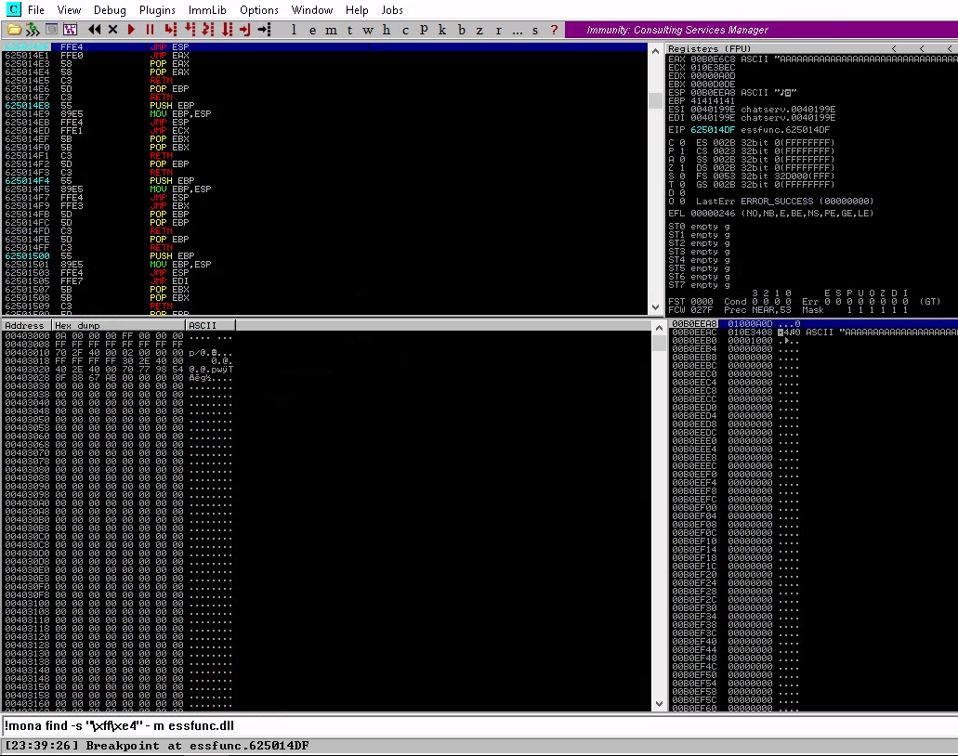958x756 pixels.
Task: Open the ImmLib menu
Action: click(207, 10)
